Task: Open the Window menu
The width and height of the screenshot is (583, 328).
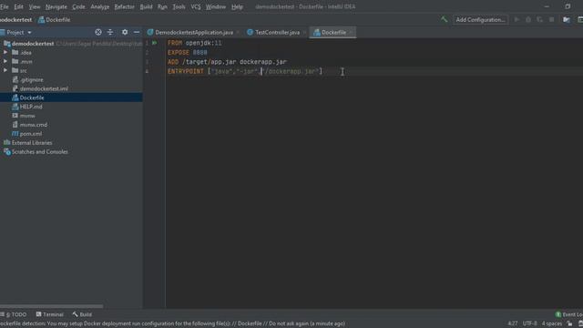Action: coord(216,6)
